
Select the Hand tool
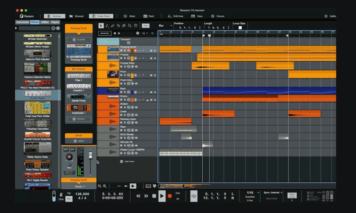point(136,26)
